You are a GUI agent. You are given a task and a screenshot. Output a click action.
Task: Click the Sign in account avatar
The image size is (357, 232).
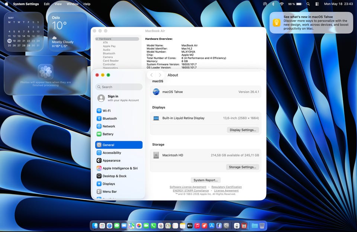(101, 98)
